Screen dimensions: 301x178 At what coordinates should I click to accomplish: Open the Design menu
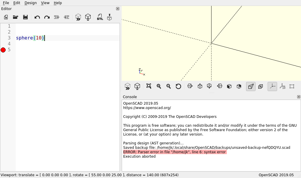point(30,3)
